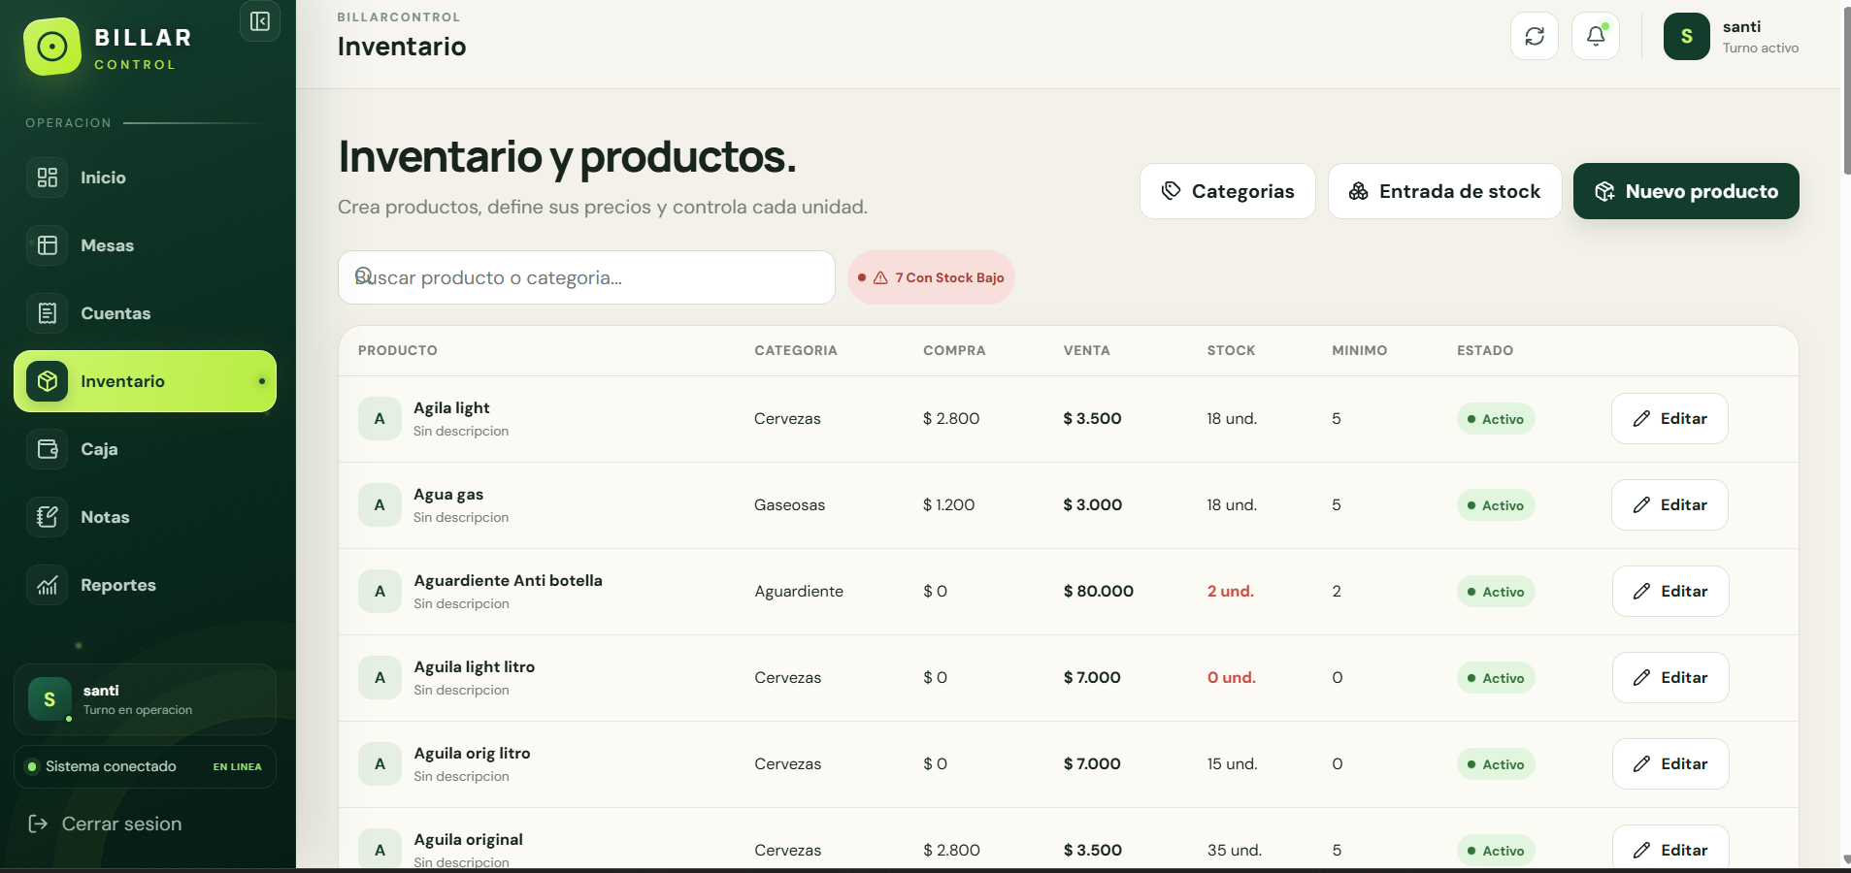Click Entrada de stock button
The height and width of the screenshot is (873, 1851).
[x=1444, y=191]
